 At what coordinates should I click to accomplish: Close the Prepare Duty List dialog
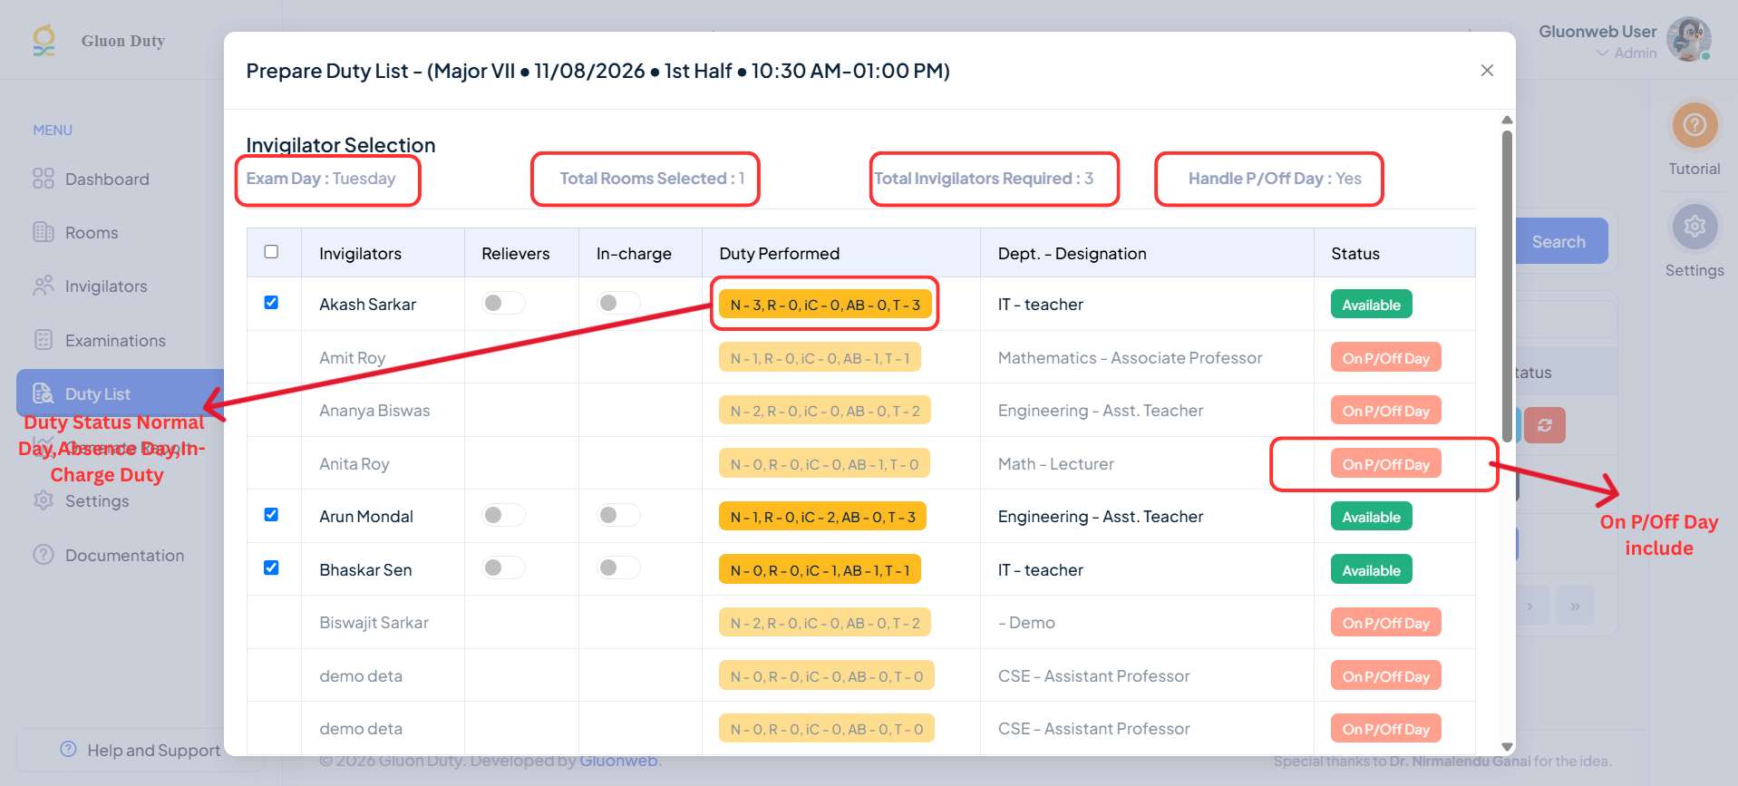tap(1487, 70)
